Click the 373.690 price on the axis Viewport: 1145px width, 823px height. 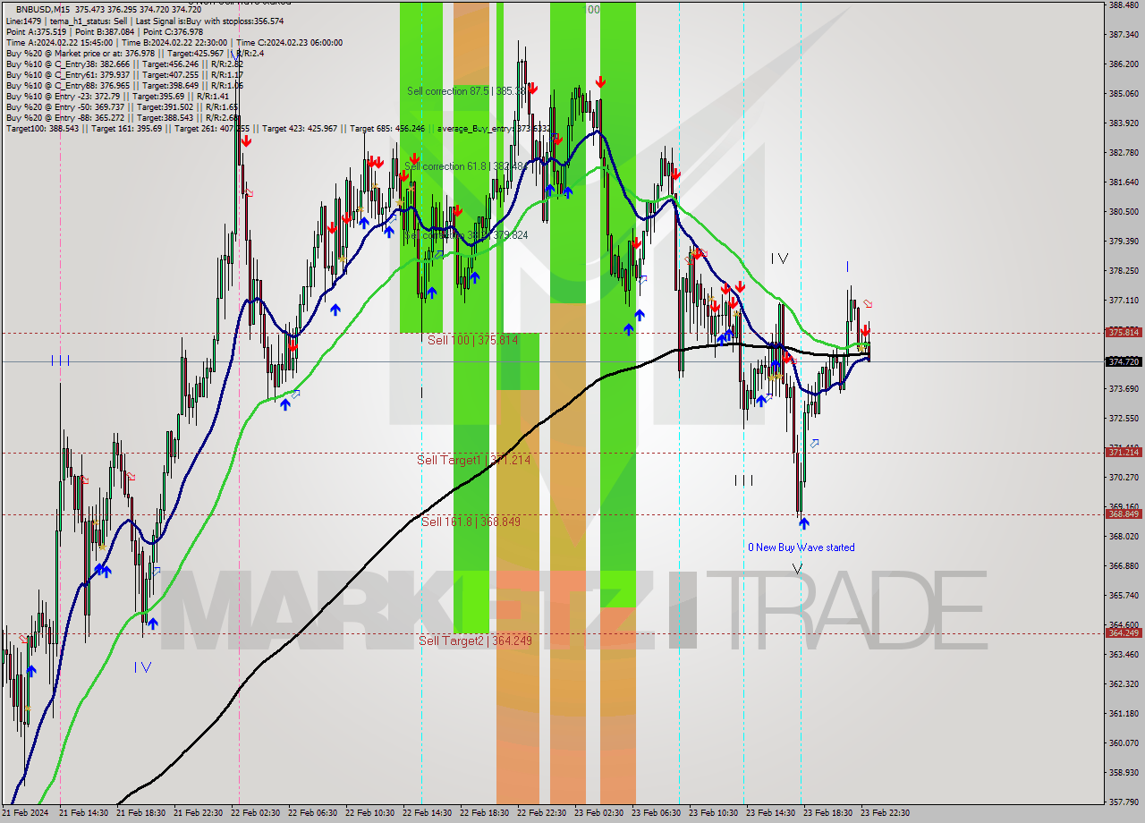pos(1124,388)
